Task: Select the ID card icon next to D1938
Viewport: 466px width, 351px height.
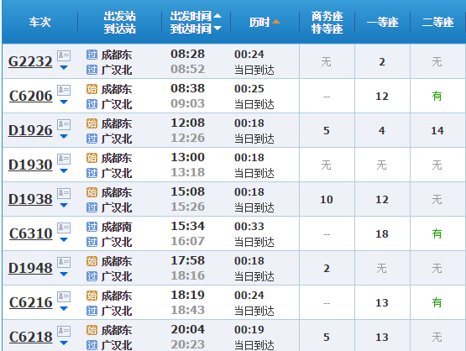Action: pos(64,193)
